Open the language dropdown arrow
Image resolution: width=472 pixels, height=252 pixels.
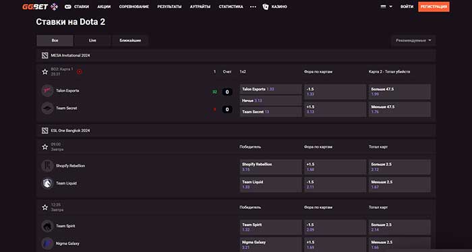390,7
